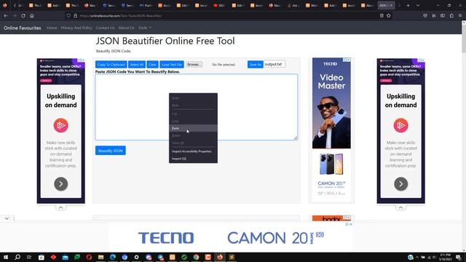The image size is (466, 262).
Task: Open Task View on the taskbar
Action: click(x=29, y=257)
